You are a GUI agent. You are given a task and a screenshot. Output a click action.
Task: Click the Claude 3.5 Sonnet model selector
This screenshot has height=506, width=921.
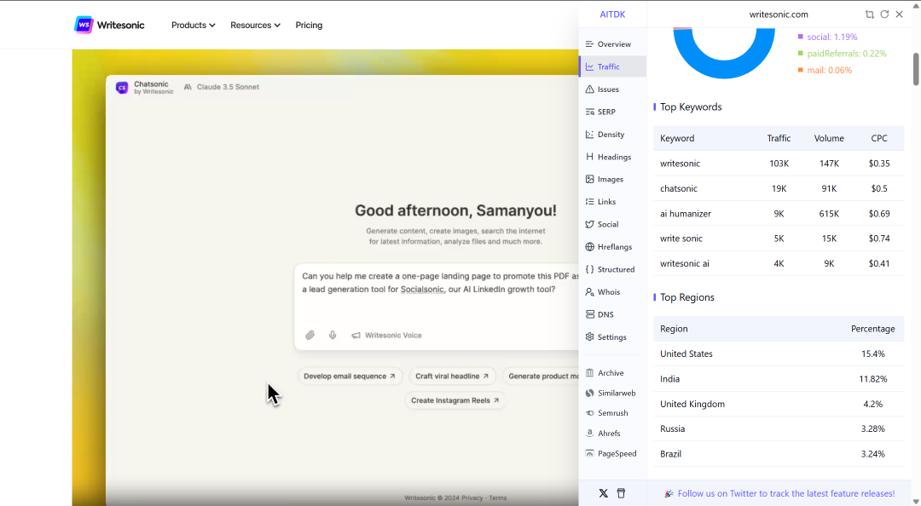pyautogui.click(x=222, y=87)
